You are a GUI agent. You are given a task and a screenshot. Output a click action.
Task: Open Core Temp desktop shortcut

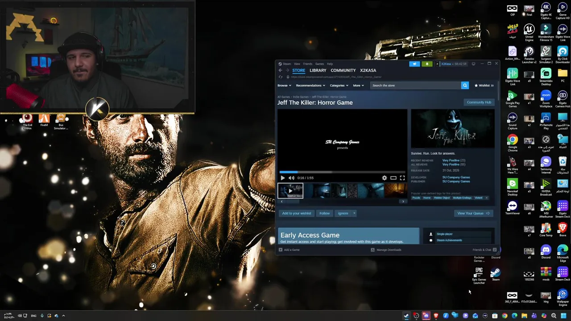click(546, 230)
